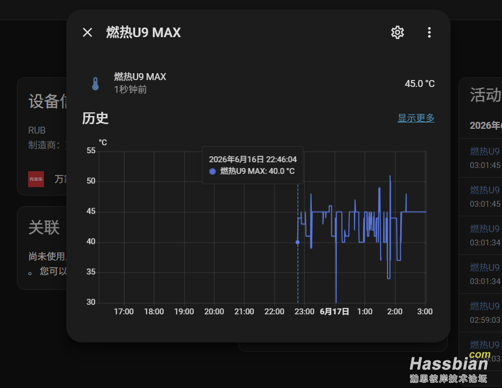Image resolution: width=502 pixels, height=388 pixels.
Task: Click the 17:00 label on time axis
Action: 124,312
